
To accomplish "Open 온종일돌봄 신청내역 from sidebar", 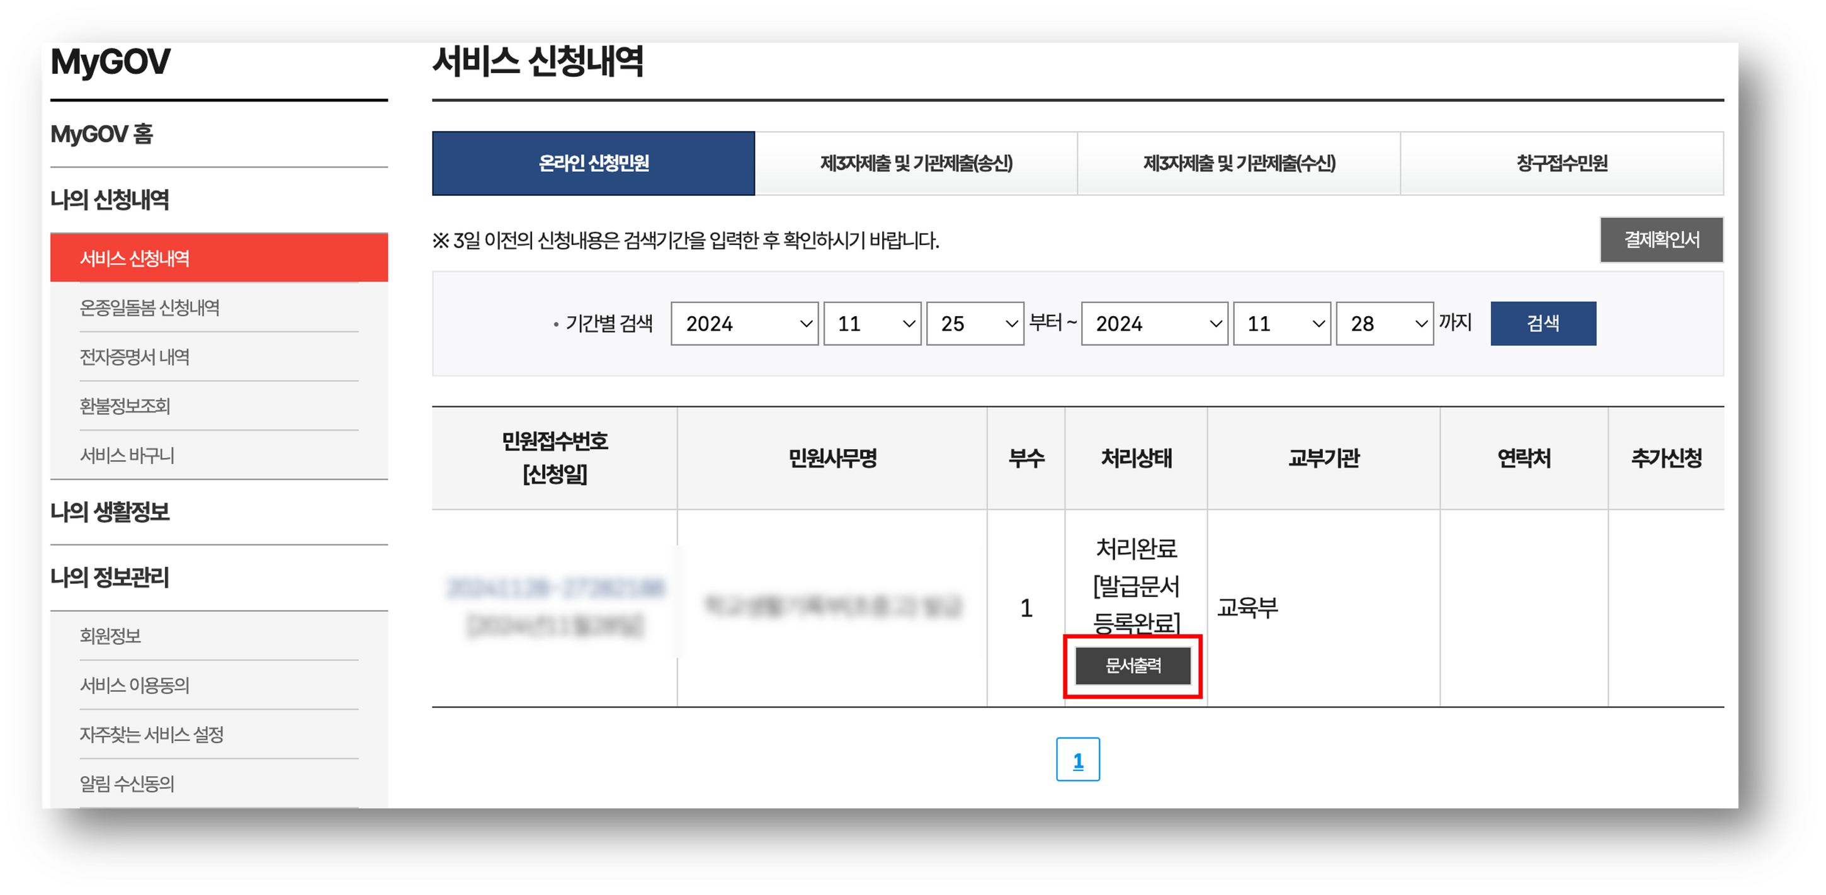I will click(x=151, y=308).
